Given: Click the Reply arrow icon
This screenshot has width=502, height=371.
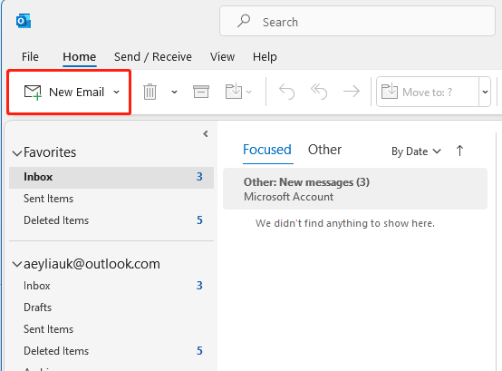Looking at the screenshot, I should [x=286, y=92].
